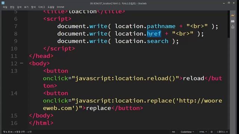Screen dimensions: 239x134
Task: Click the cursor position info in status bar
Action: coord(17,132)
